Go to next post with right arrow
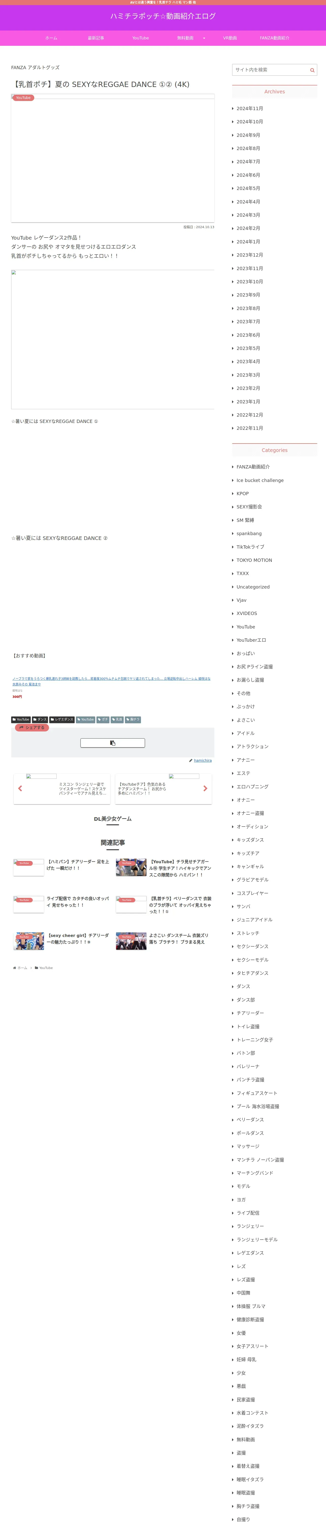This screenshot has width=326, height=1526. click(x=205, y=788)
